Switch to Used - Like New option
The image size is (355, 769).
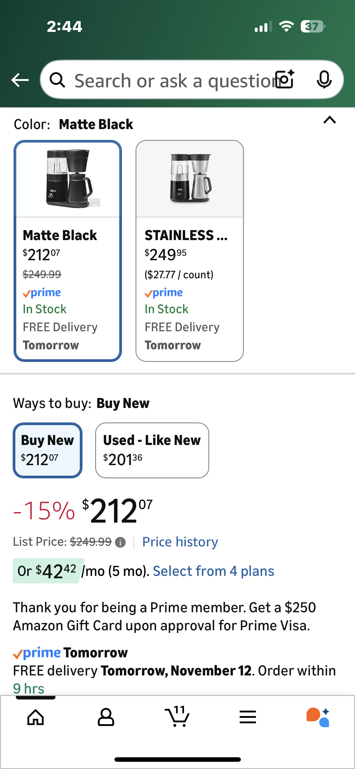pos(152,449)
